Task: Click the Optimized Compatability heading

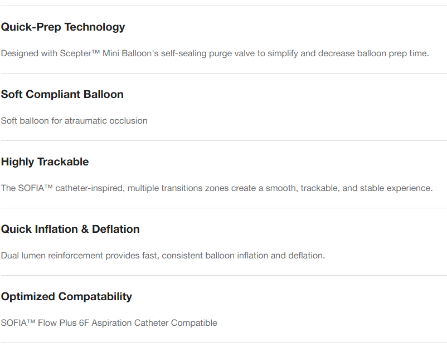Action: pyautogui.click(x=66, y=297)
